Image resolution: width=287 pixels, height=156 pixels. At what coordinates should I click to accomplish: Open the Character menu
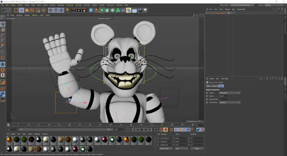(x=70, y=5)
